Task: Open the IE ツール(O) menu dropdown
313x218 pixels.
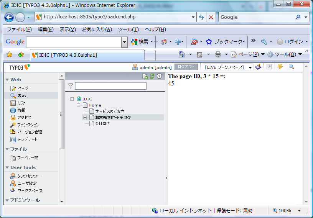Action: coord(300,54)
